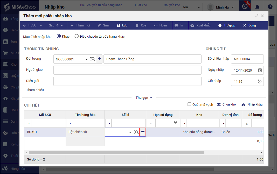Click the Thêm mới toolbar button

click(80, 25)
